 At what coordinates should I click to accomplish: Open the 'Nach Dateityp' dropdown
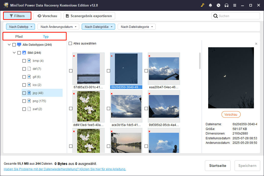(x=21, y=27)
